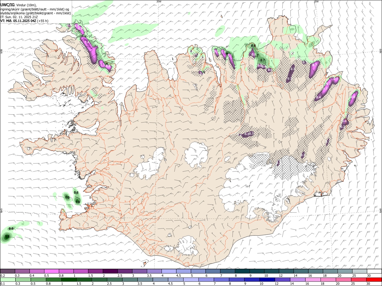Screen dimensions: 382x286
Task: Click the mauve 0.3–0.4 snow legend swatch
Action: click(22, 271)
